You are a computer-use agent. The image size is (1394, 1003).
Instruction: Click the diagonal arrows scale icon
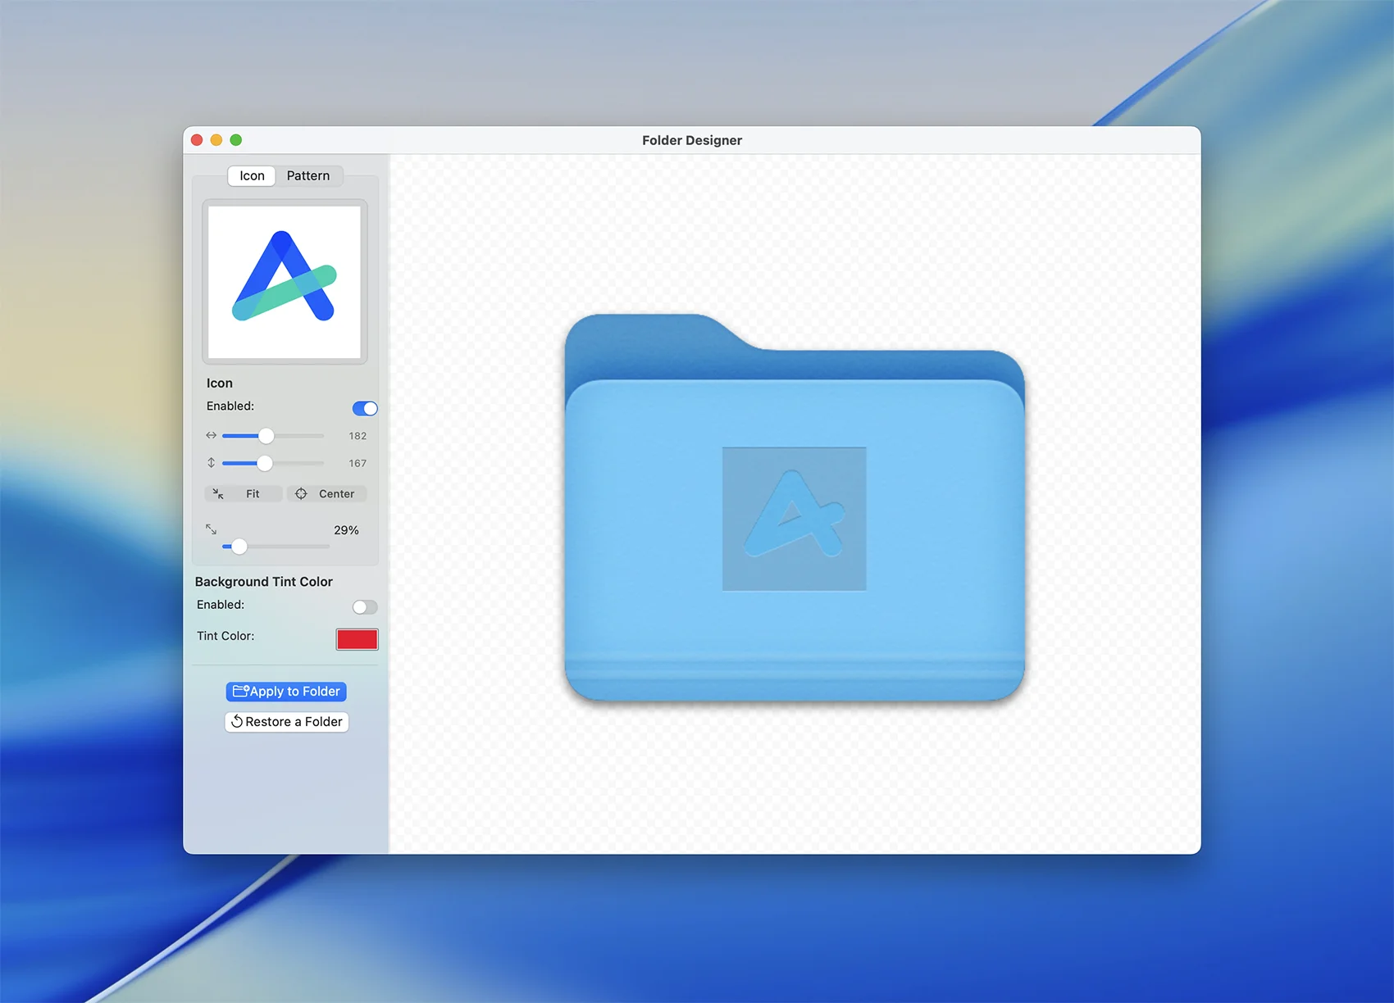212,529
